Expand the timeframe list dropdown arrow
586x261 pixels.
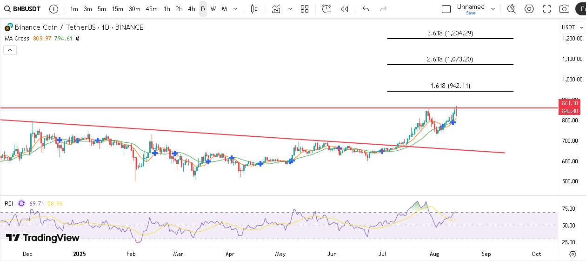[x=235, y=9]
